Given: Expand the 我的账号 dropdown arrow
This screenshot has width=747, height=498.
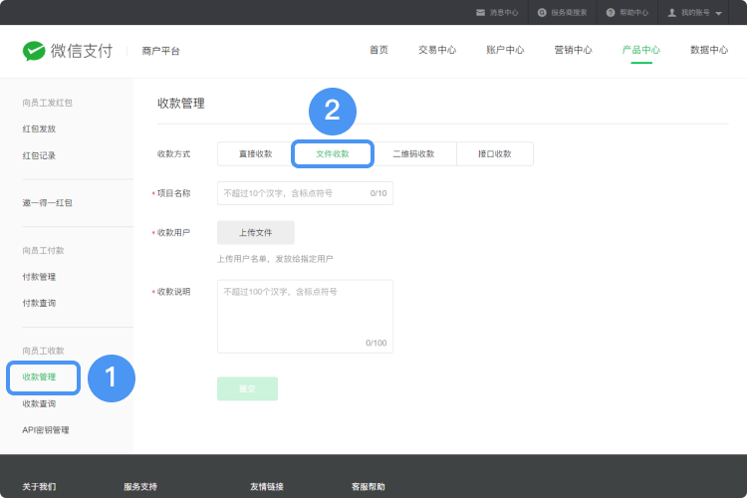Looking at the screenshot, I should (x=718, y=14).
